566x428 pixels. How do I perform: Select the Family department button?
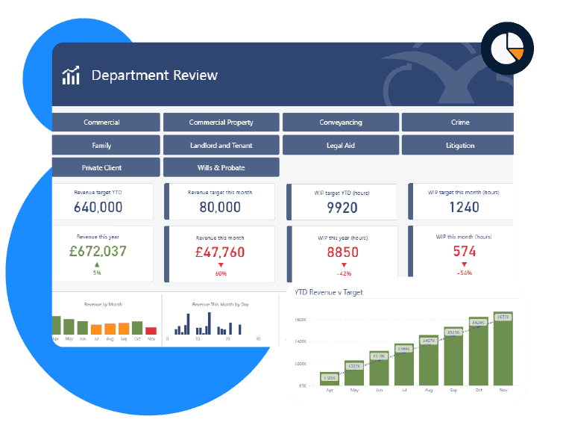point(102,145)
